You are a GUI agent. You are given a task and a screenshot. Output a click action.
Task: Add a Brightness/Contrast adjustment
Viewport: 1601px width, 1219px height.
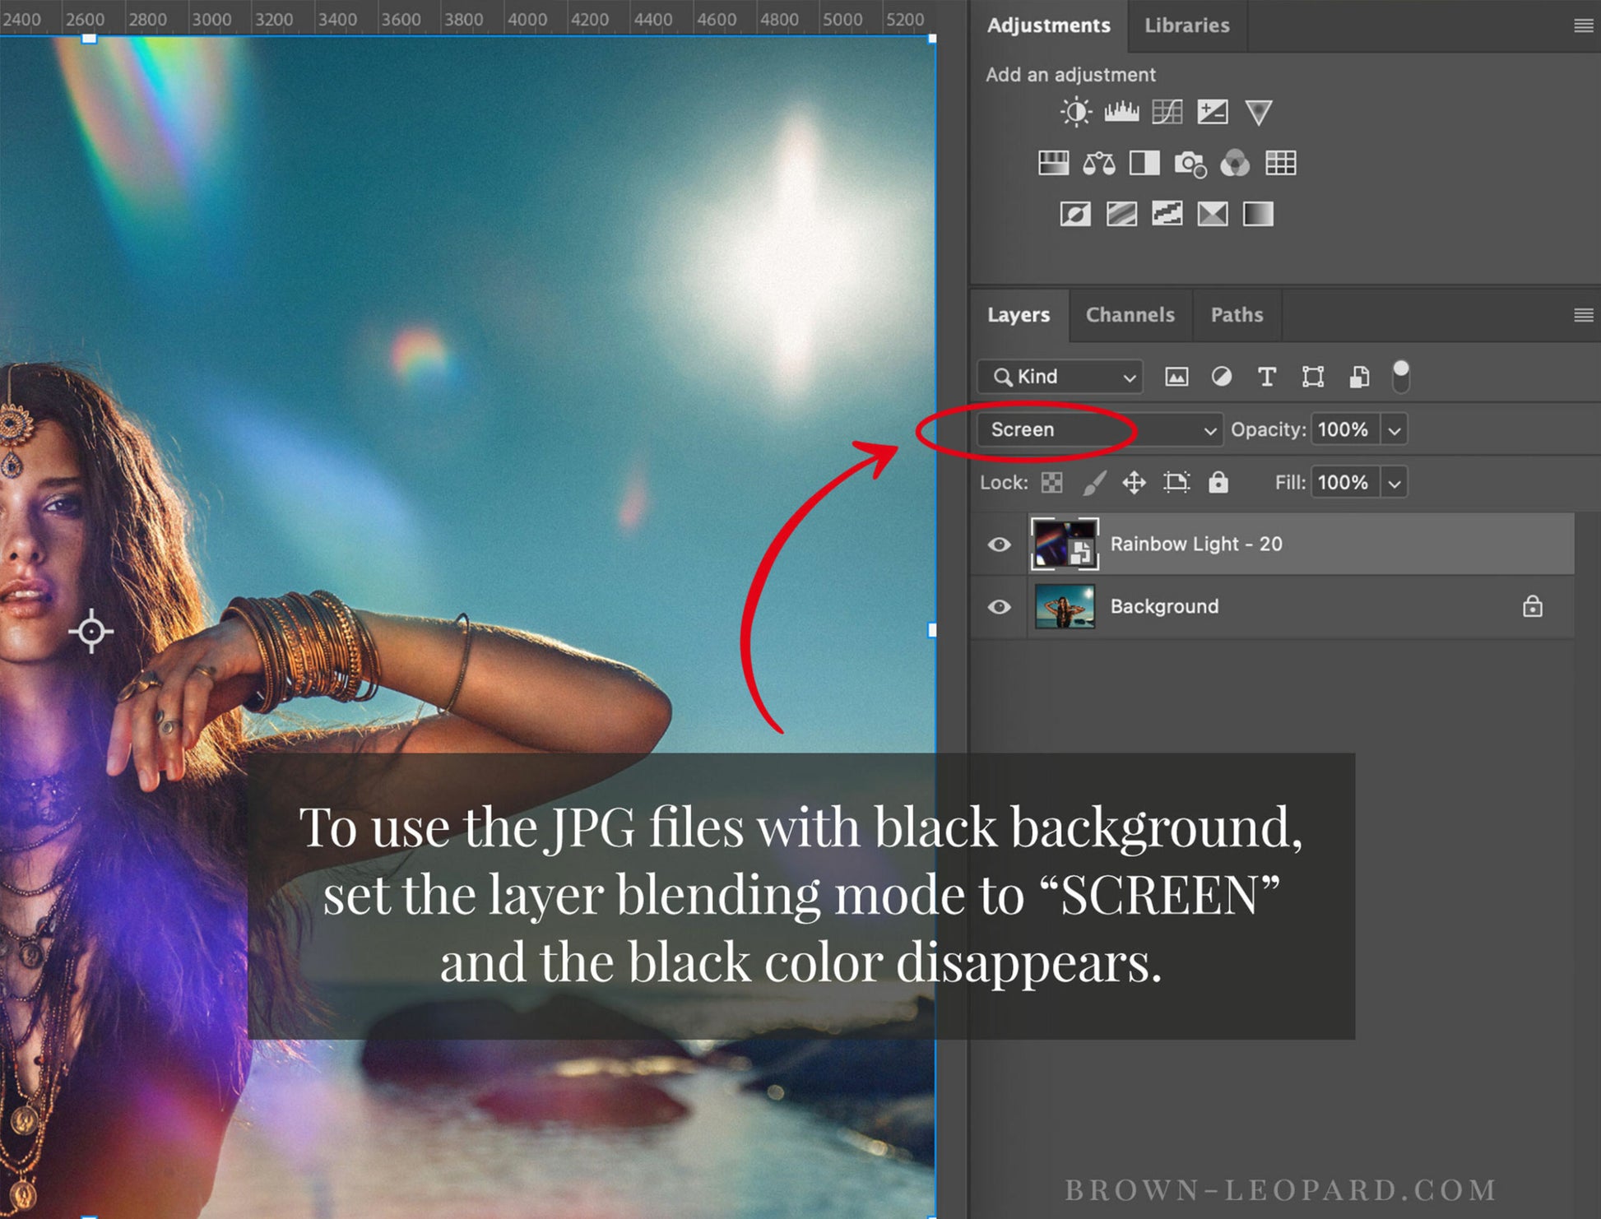pyautogui.click(x=1075, y=112)
